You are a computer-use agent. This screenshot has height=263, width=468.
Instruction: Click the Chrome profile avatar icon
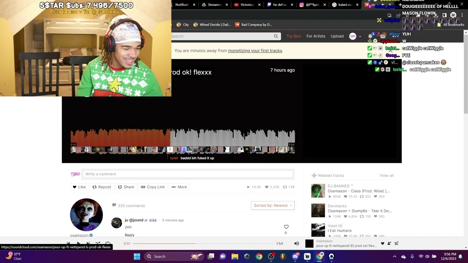453,15
